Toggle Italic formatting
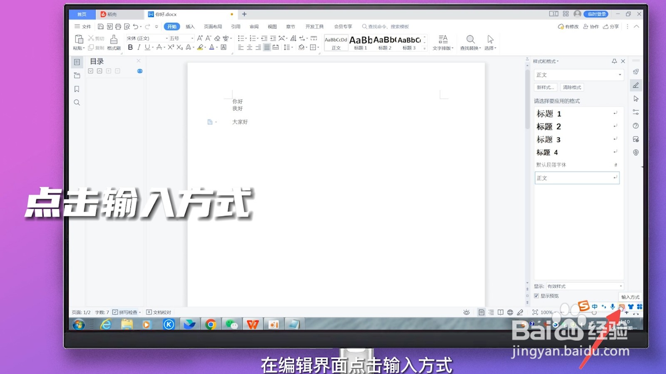Viewport: 666px width, 374px height. coord(139,47)
